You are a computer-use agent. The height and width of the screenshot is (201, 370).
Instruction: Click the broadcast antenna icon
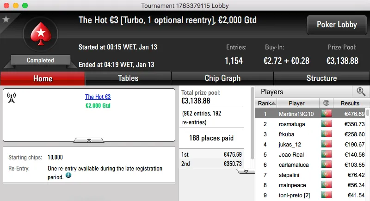coord(12,97)
